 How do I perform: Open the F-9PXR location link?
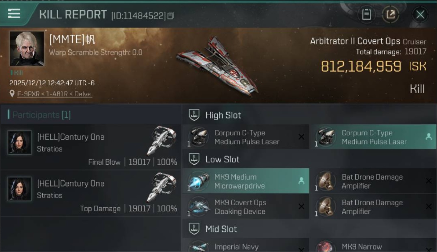point(54,94)
